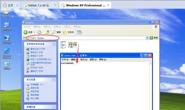Open My Network Places link in Other Places
Viewport: 185px width, 110px height.
pyautogui.click(x=35, y=98)
